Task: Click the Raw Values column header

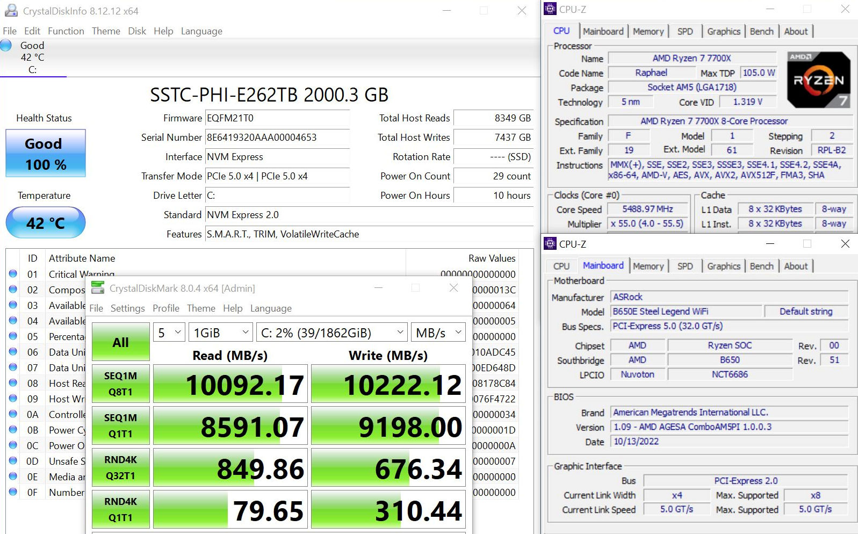Action: [492, 258]
